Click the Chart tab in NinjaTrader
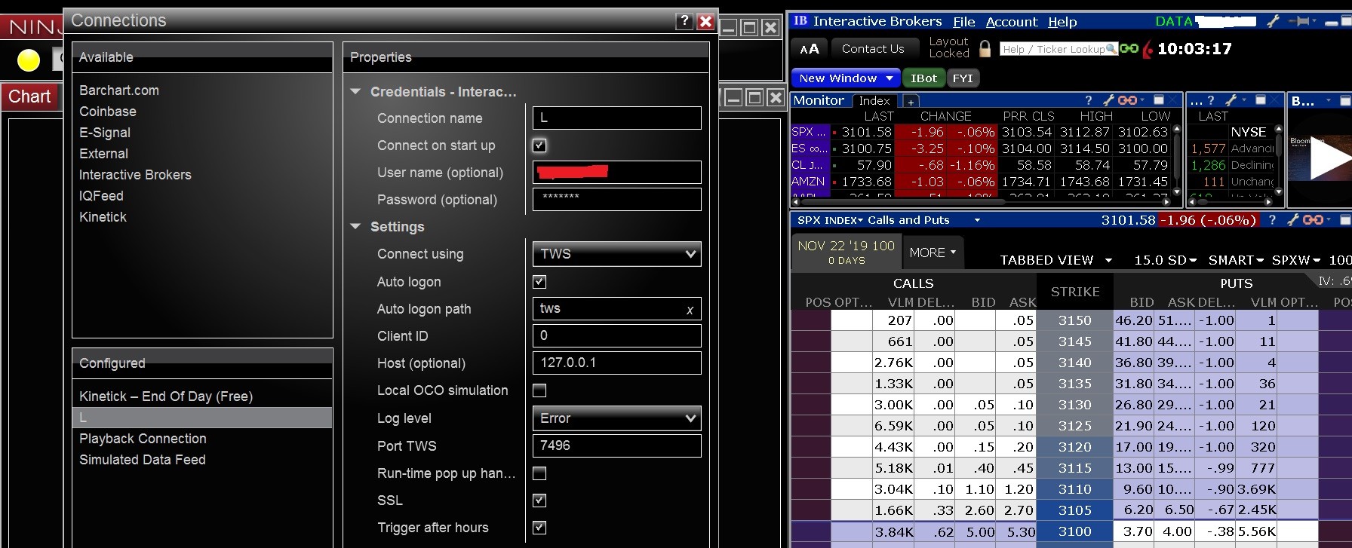Screen dimensions: 1352x548 tap(29, 96)
